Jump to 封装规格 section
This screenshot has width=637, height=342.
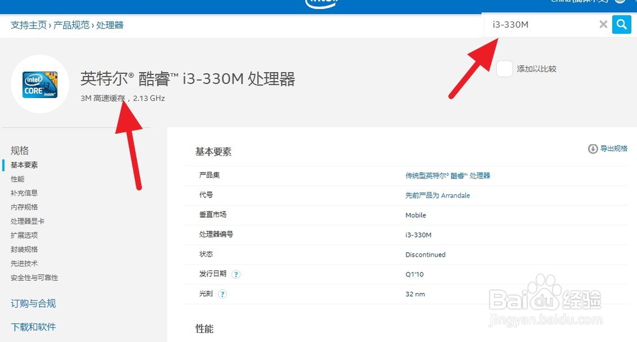pos(24,250)
